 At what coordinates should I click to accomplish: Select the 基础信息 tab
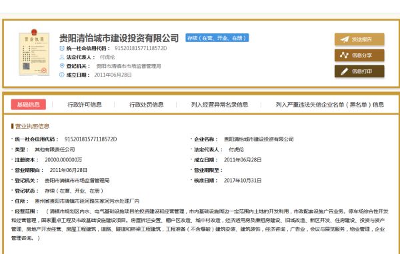tap(28, 104)
